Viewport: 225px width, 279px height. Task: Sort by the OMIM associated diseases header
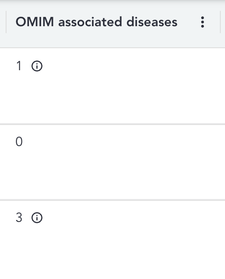coord(96,22)
